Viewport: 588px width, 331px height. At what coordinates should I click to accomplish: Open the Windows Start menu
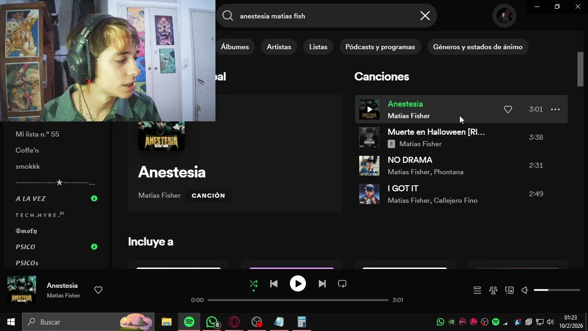[11, 322]
